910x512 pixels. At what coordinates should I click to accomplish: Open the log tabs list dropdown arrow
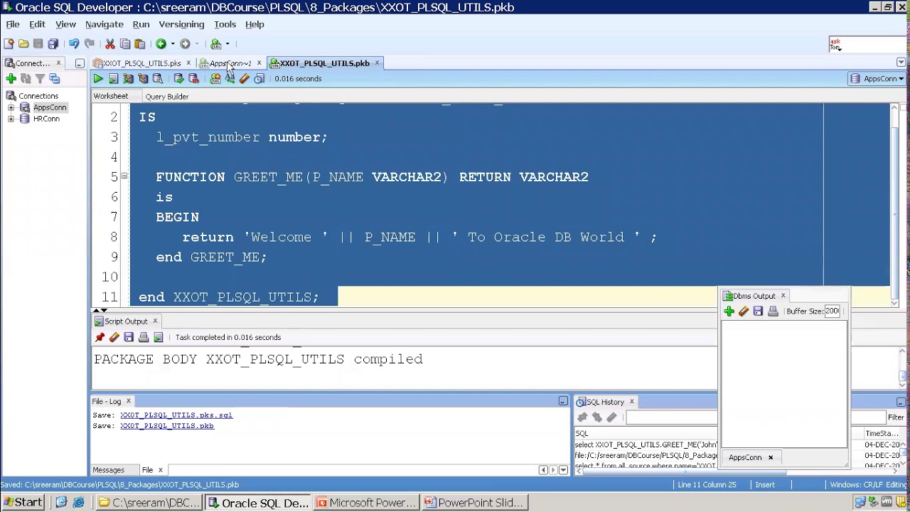pos(564,470)
